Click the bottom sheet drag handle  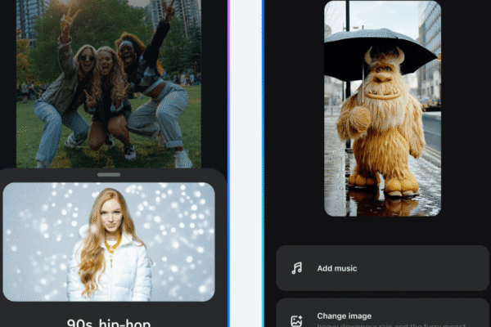109,174
